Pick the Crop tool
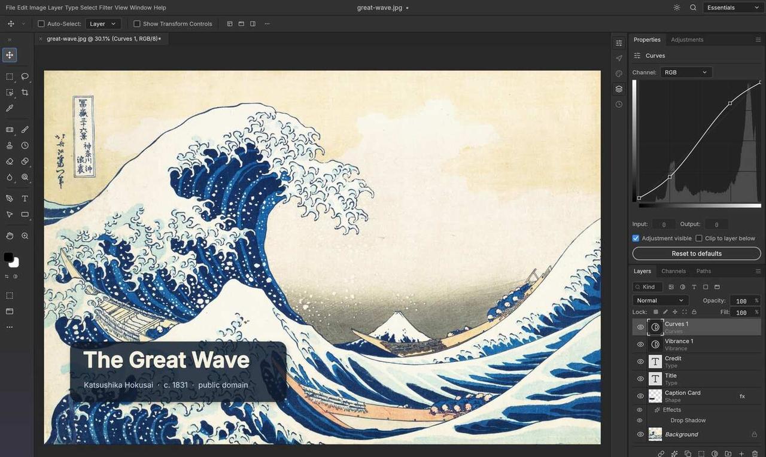The width and height of the screenshot is (766, 457). tap(25, 93)
